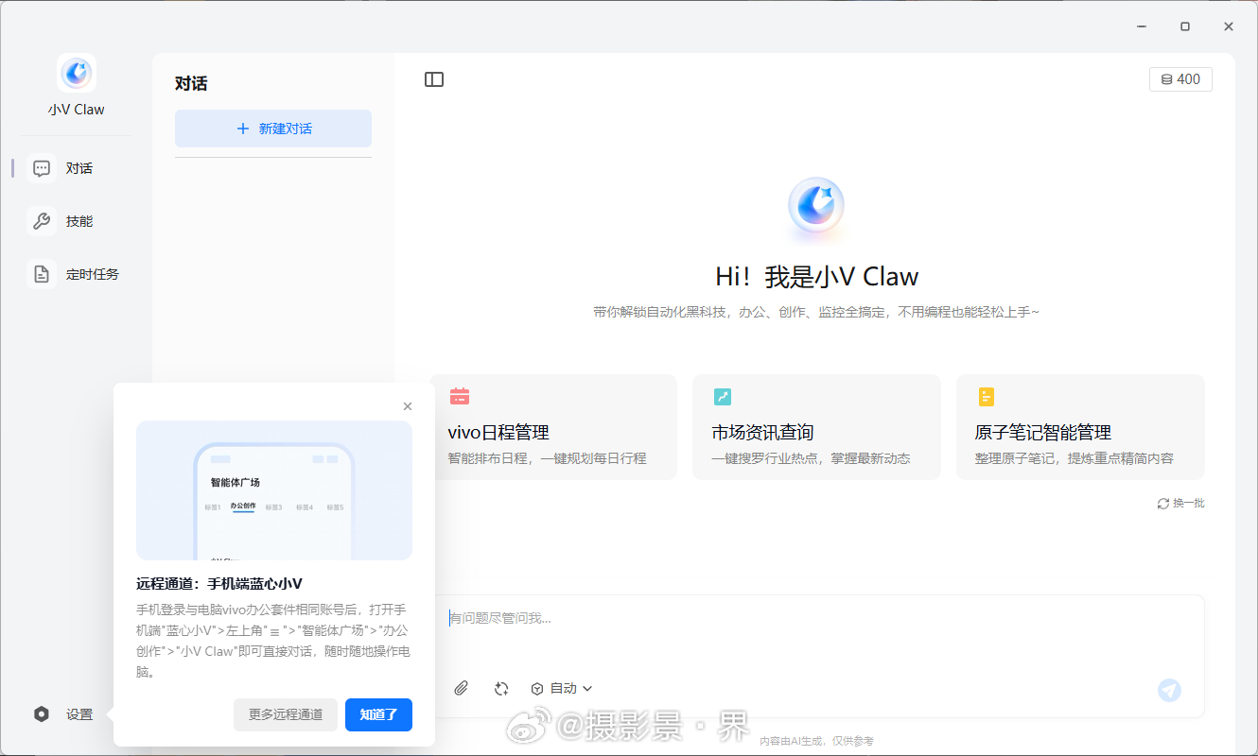Switch to the 技能 sidebar tab
Image resolution: width=1258 pixels, height=756 pixels.
[x=72, y=221]
